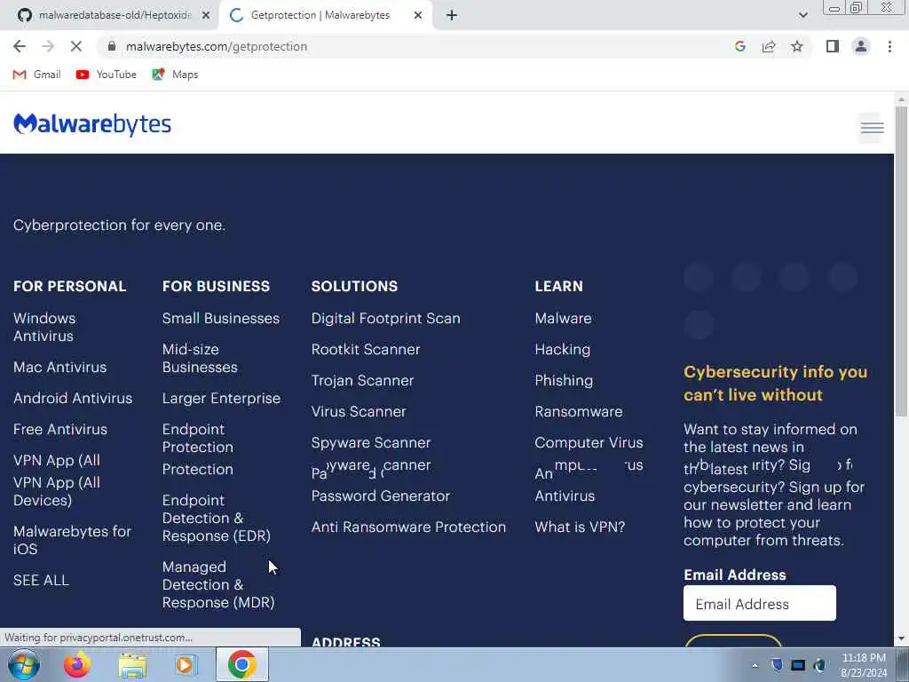This screenshot has width=909, height=682.
Task: Open Phishing learn link
Action: pyautogui.click(x=564, y=380)
